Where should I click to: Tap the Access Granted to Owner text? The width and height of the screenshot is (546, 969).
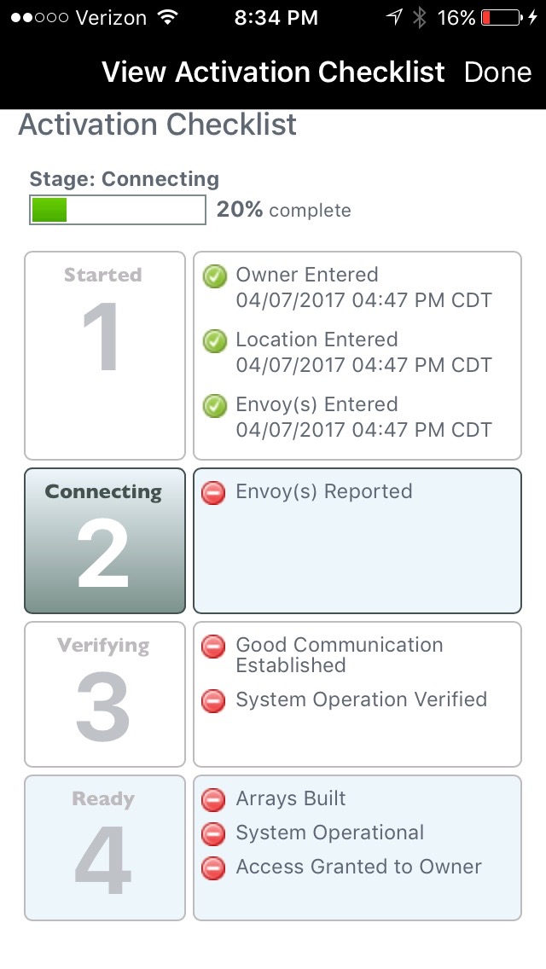coord(358,867)
